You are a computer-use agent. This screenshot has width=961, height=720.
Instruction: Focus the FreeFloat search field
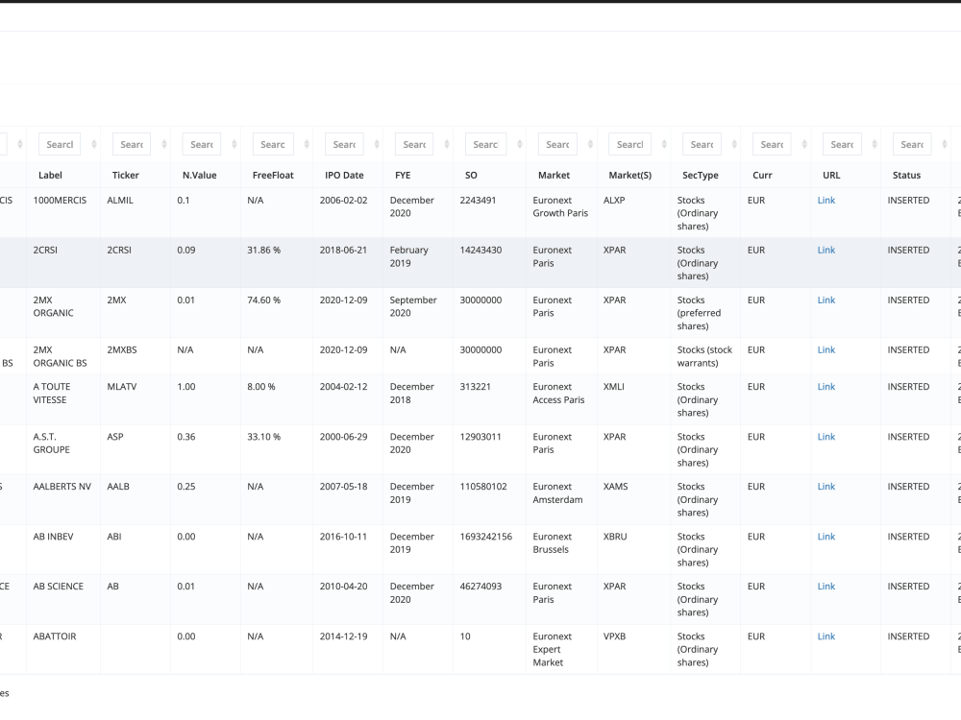click(273, 145)
